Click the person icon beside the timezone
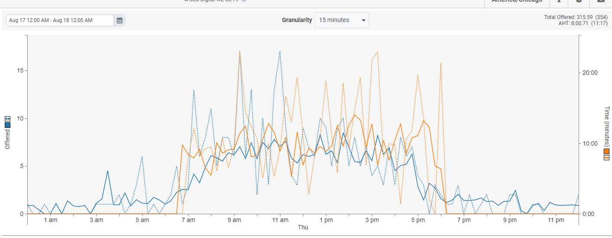Screen dimensions: 612x238 pyautogui.click(x=559, y=2)
